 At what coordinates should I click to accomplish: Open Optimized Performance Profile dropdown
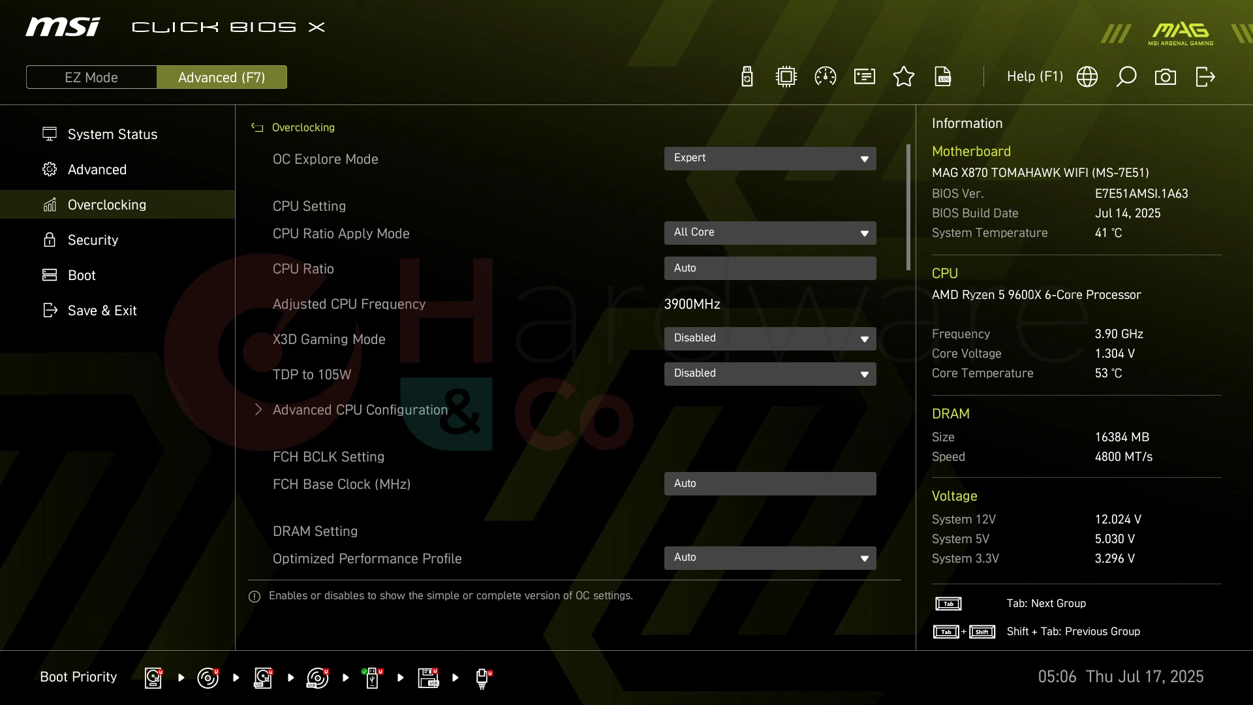[770, 558]
